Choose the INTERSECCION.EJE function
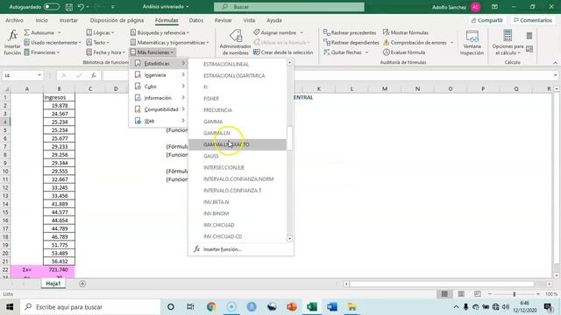This screenshot has width=561, height=315. click(x=224, y=167)
